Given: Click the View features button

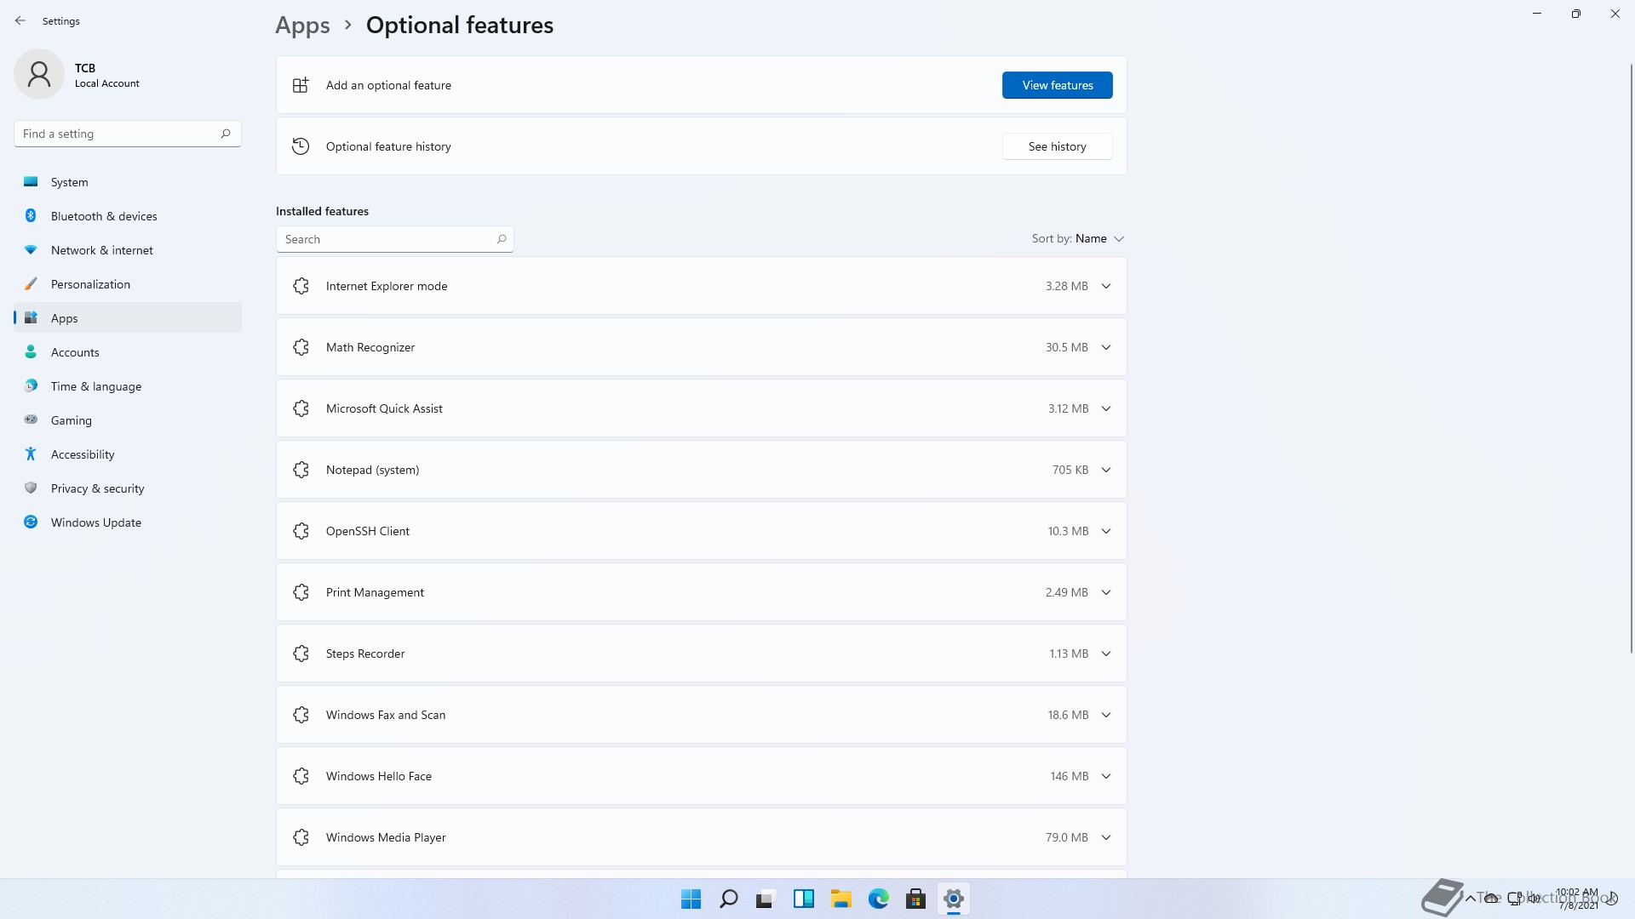Looking at the screenshot, I should point(1057,85).
